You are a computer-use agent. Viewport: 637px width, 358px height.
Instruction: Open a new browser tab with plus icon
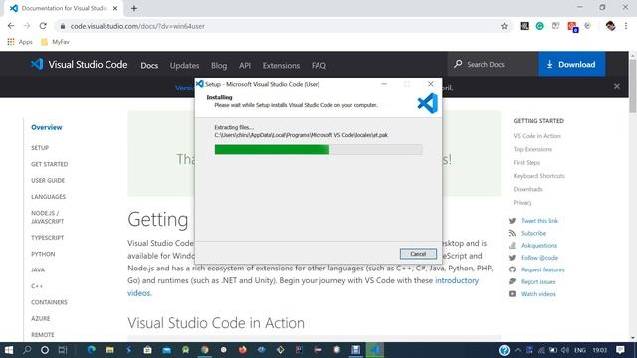point(134,8)
